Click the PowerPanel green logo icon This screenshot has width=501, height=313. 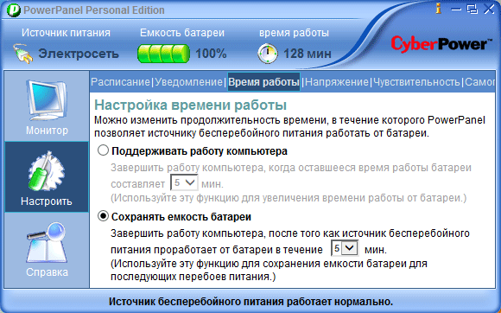pos(14,10)
